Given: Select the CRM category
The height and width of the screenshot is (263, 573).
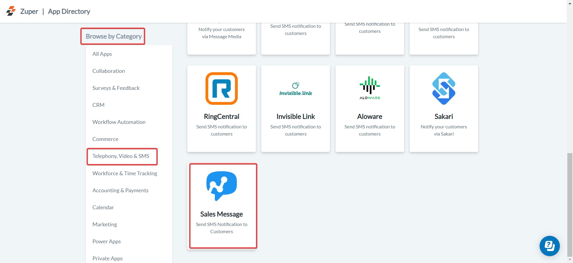Looking at the screenshot, I should click(x=98, y=105).
